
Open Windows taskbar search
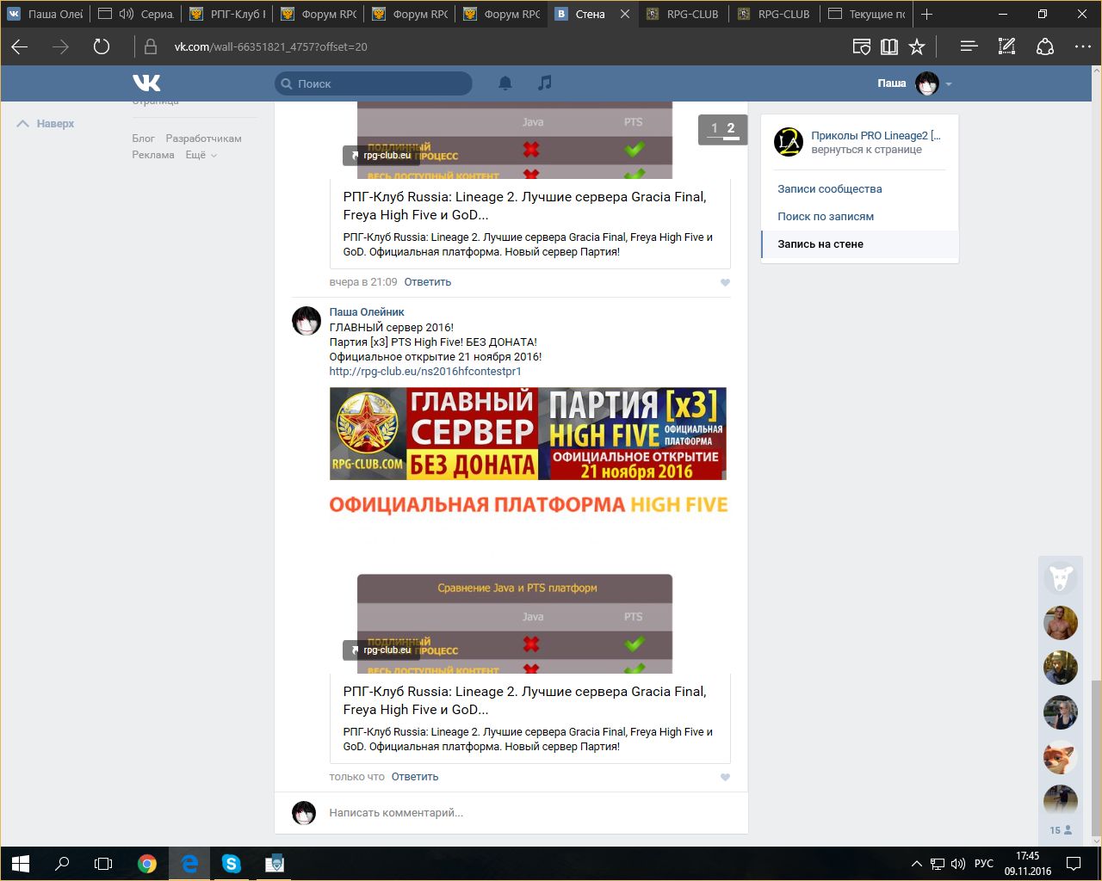62,863
